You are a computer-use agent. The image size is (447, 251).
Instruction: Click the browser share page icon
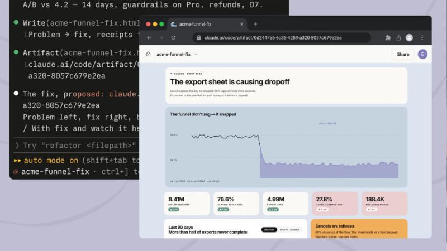coord(398,37)
